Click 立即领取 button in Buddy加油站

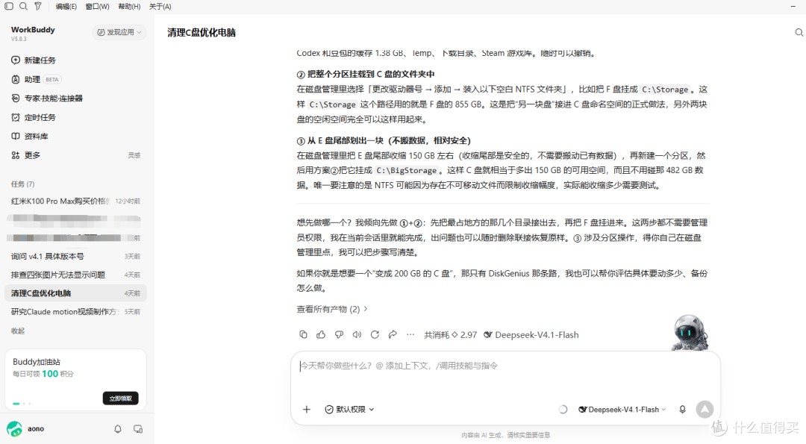(120, 398)
